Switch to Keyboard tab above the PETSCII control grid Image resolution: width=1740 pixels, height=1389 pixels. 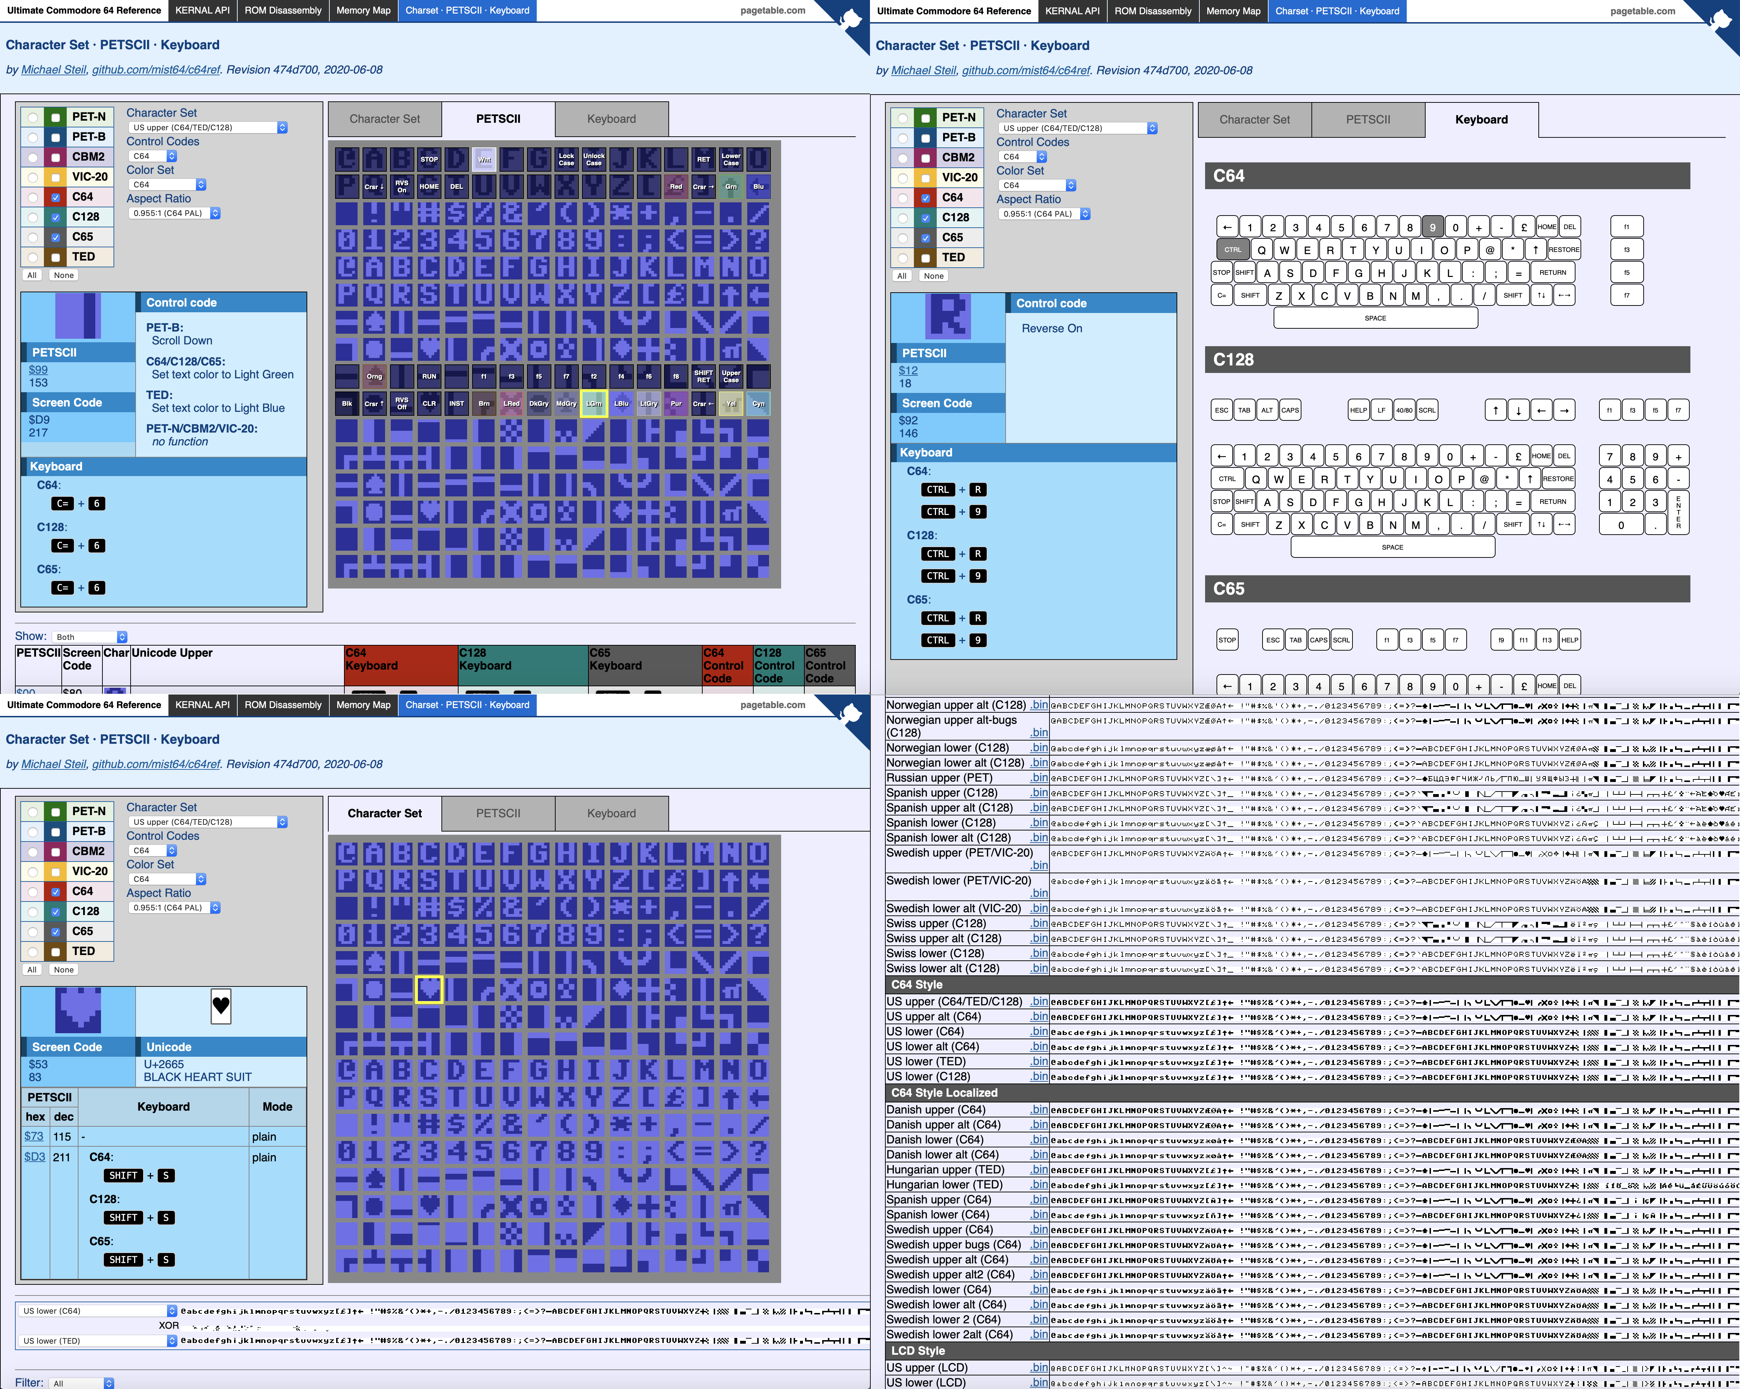611,118
